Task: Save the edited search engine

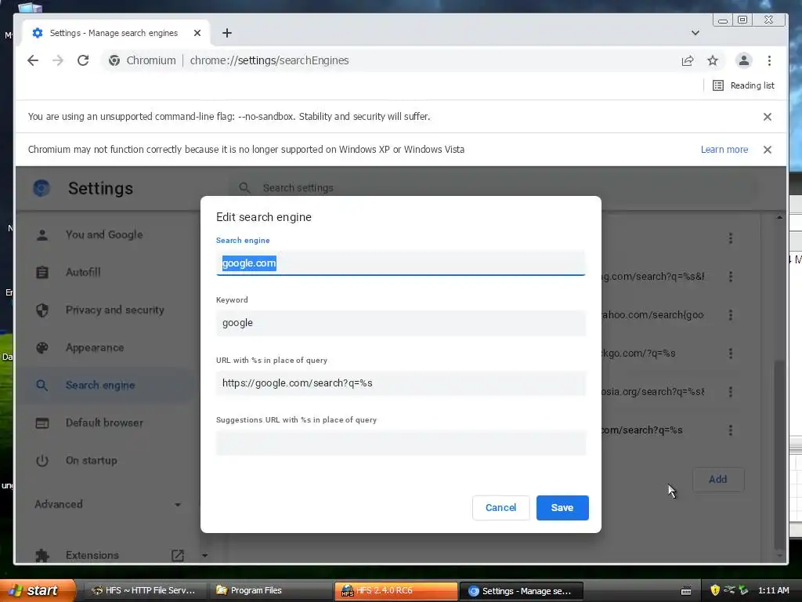Action: pos(562,508)
